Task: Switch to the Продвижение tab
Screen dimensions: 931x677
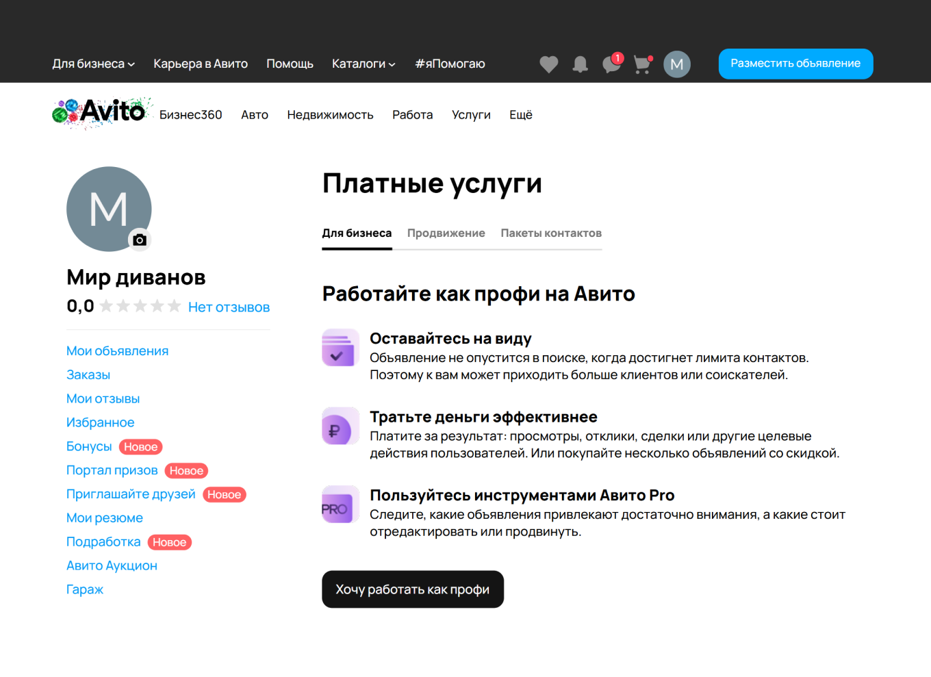Action: (446, 233)
